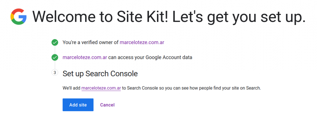This screenshot has height=122, width=317.
Task: Click connector line between the two green checkmarks
Action: (x=55, y=50)
